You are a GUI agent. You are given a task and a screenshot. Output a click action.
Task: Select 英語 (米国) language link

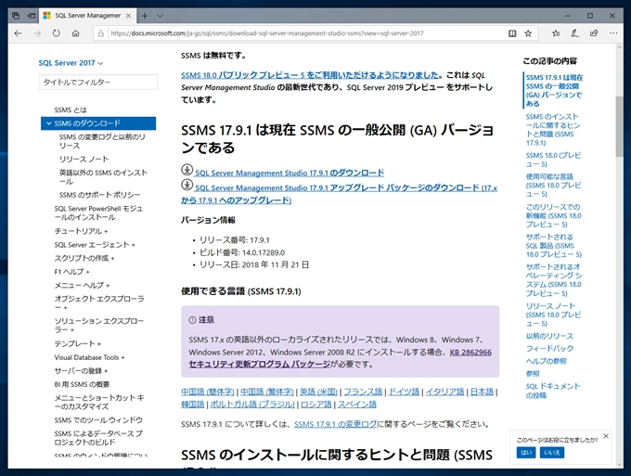pos(318,392)
